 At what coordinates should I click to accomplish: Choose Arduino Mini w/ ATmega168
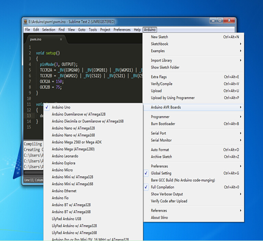[93, 184]
